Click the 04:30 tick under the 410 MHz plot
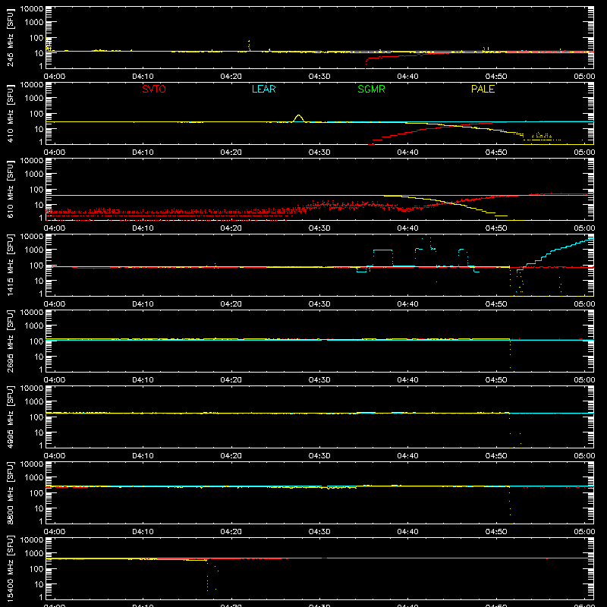The width and height of the screenshot is (607, 607). 319,153
